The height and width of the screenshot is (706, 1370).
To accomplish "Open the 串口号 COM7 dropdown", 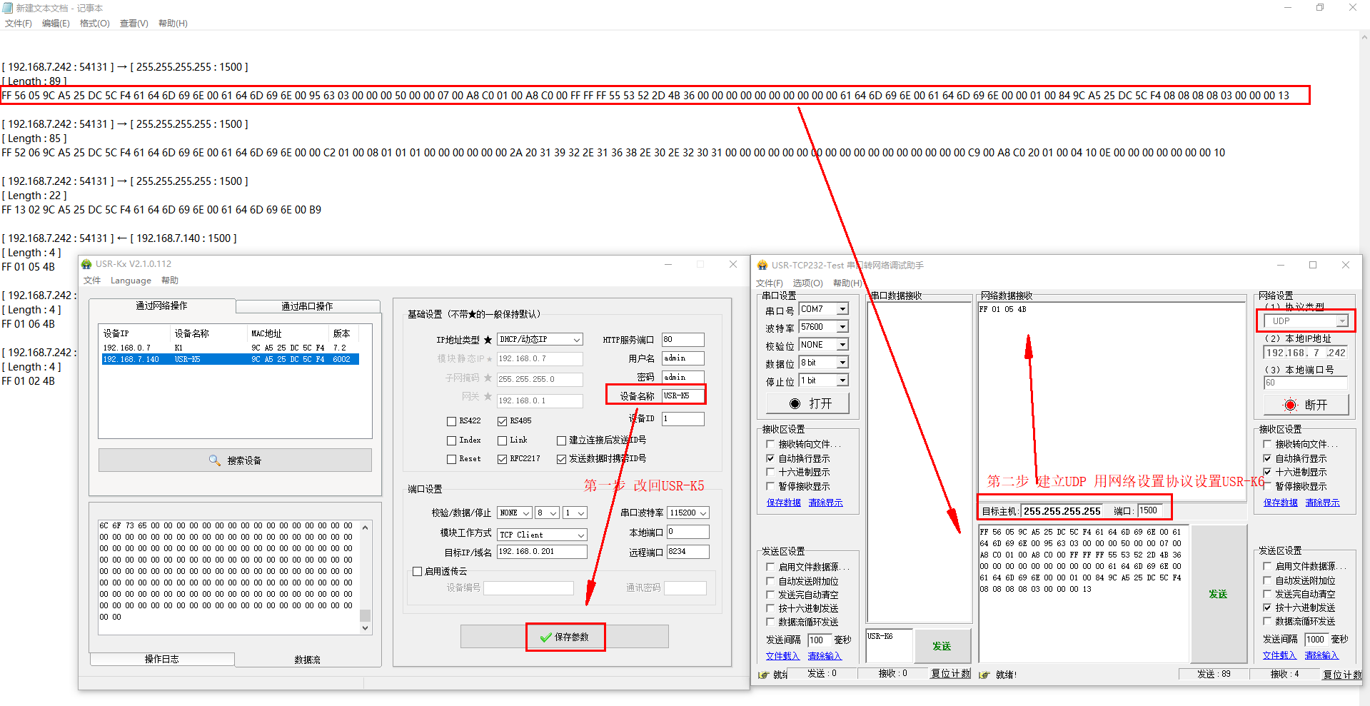I will (x=842, y=309).
